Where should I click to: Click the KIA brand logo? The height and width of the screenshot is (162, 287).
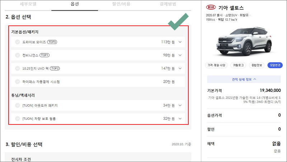(x=211, y=7)
